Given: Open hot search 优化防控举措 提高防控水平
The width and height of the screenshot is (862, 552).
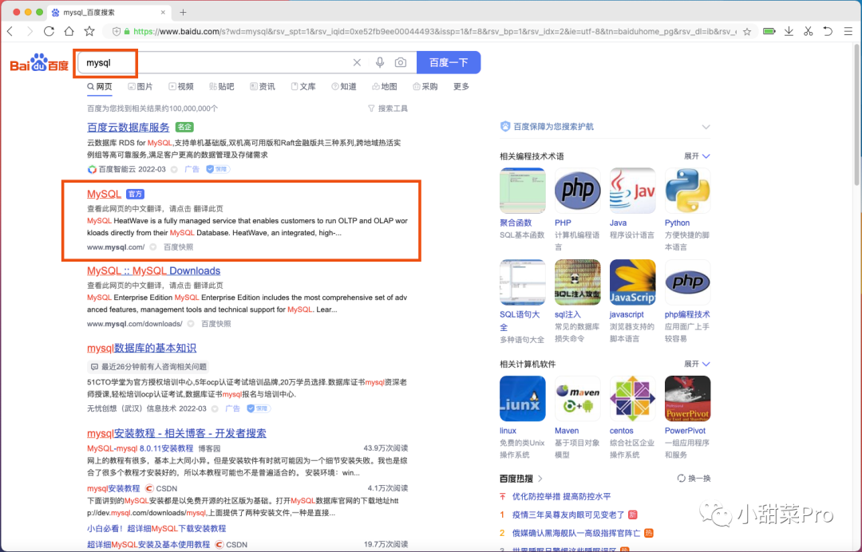Looking at the screenshot, I should click(561, 496).
